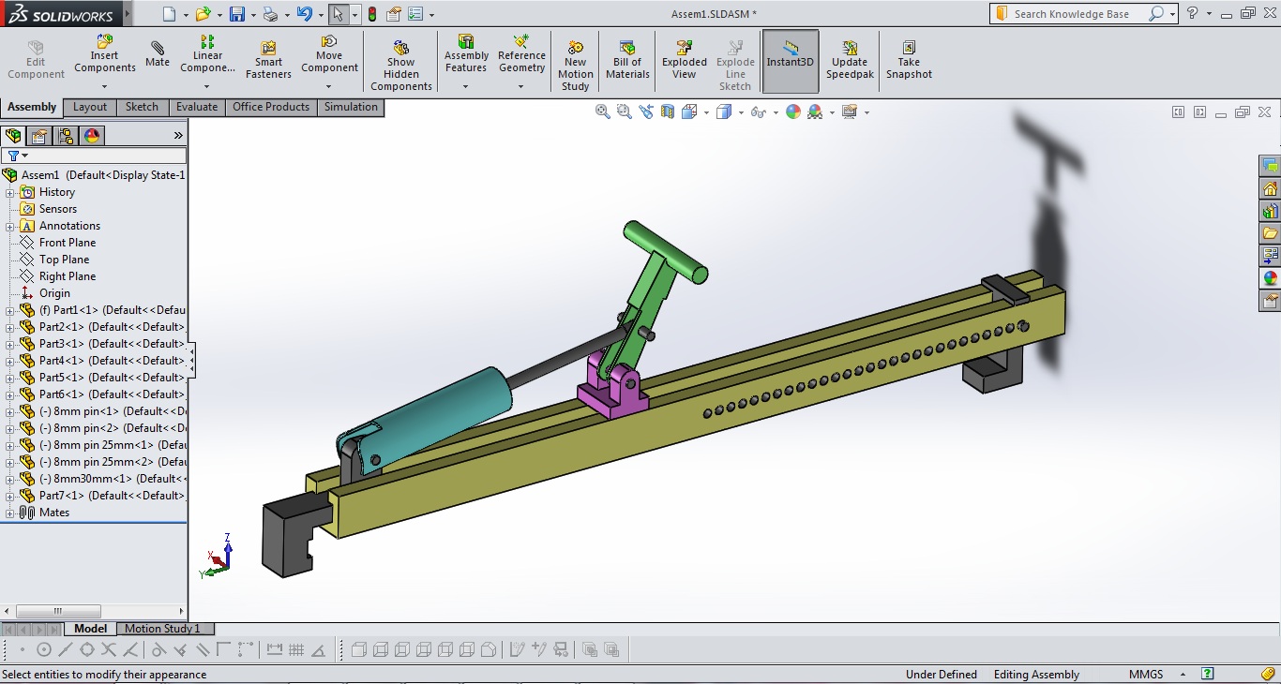The image size is (1281, 684).
Task: Toggle Instant3D mode
Action: [791, 61]
